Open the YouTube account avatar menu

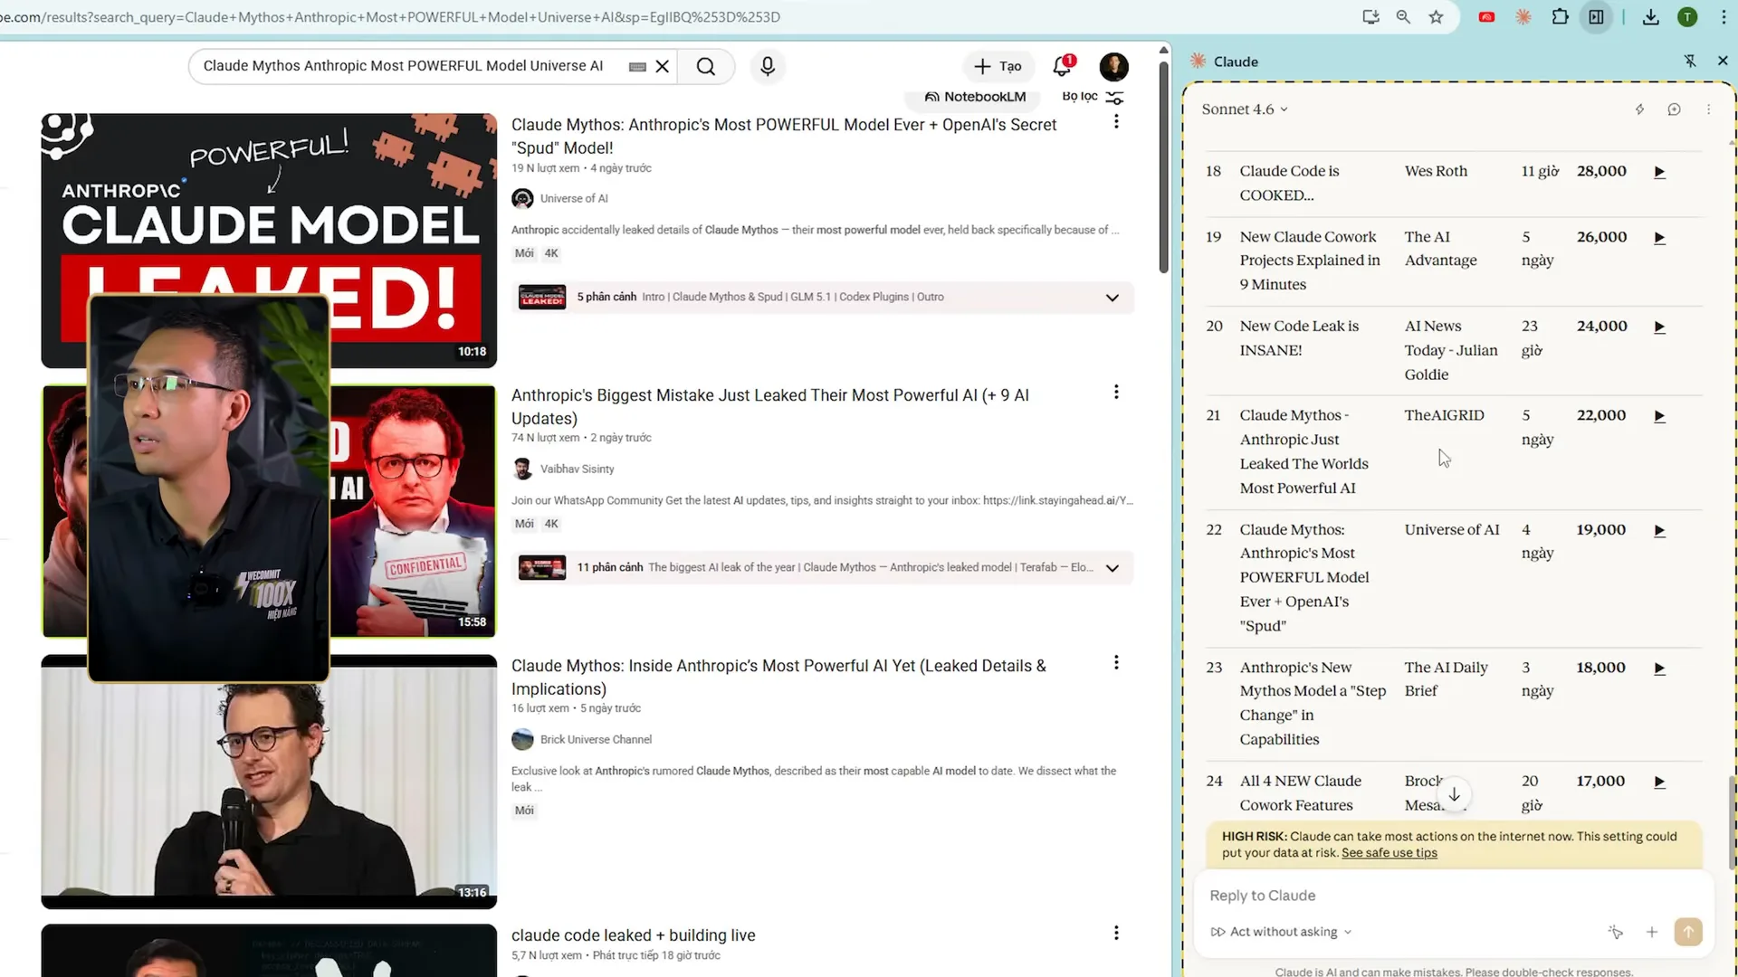(1113, 66)
